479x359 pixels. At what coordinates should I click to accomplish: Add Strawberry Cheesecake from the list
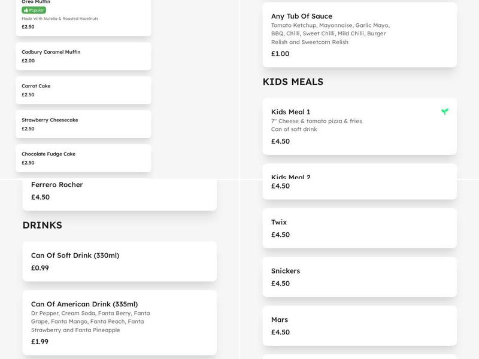coord(83,124)
